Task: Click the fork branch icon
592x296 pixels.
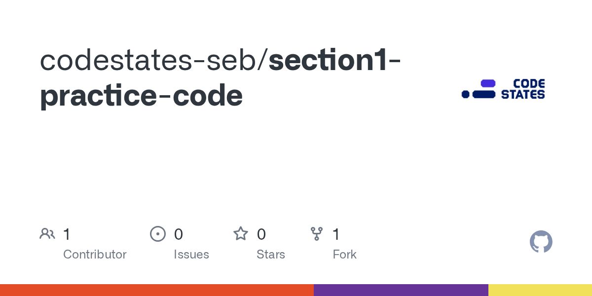Action: (316, 234)
